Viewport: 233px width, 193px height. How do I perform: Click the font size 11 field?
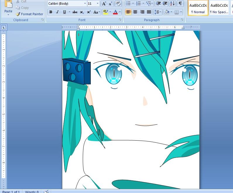pos(92,4)
